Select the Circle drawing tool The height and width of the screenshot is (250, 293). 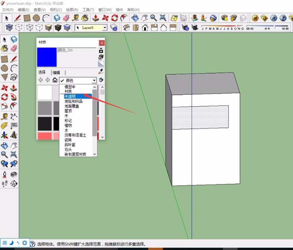[x=5, y=68]
